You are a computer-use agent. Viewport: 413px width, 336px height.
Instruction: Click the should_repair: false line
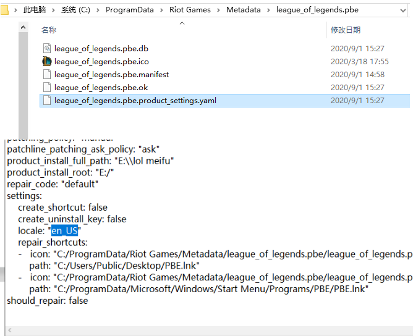48,301
